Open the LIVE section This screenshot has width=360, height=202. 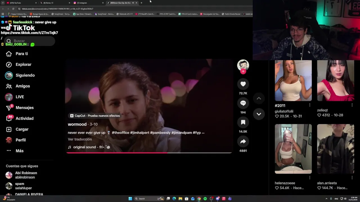point(15,97)
